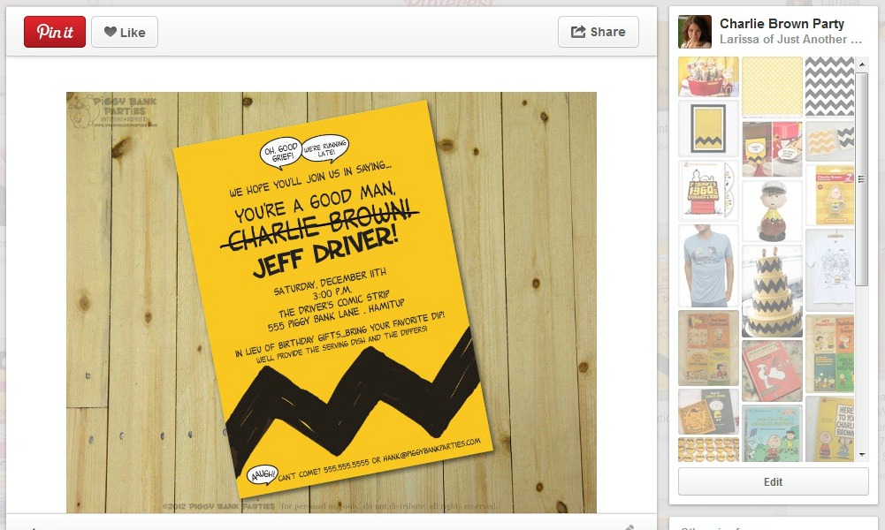
Task: Open the chevron tiered cake thumbnail
Action: point(772,291)
